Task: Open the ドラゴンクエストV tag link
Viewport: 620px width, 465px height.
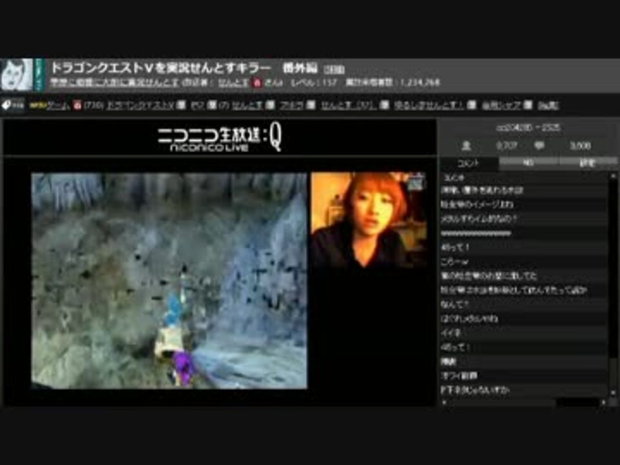Action: tap(140, 105)
